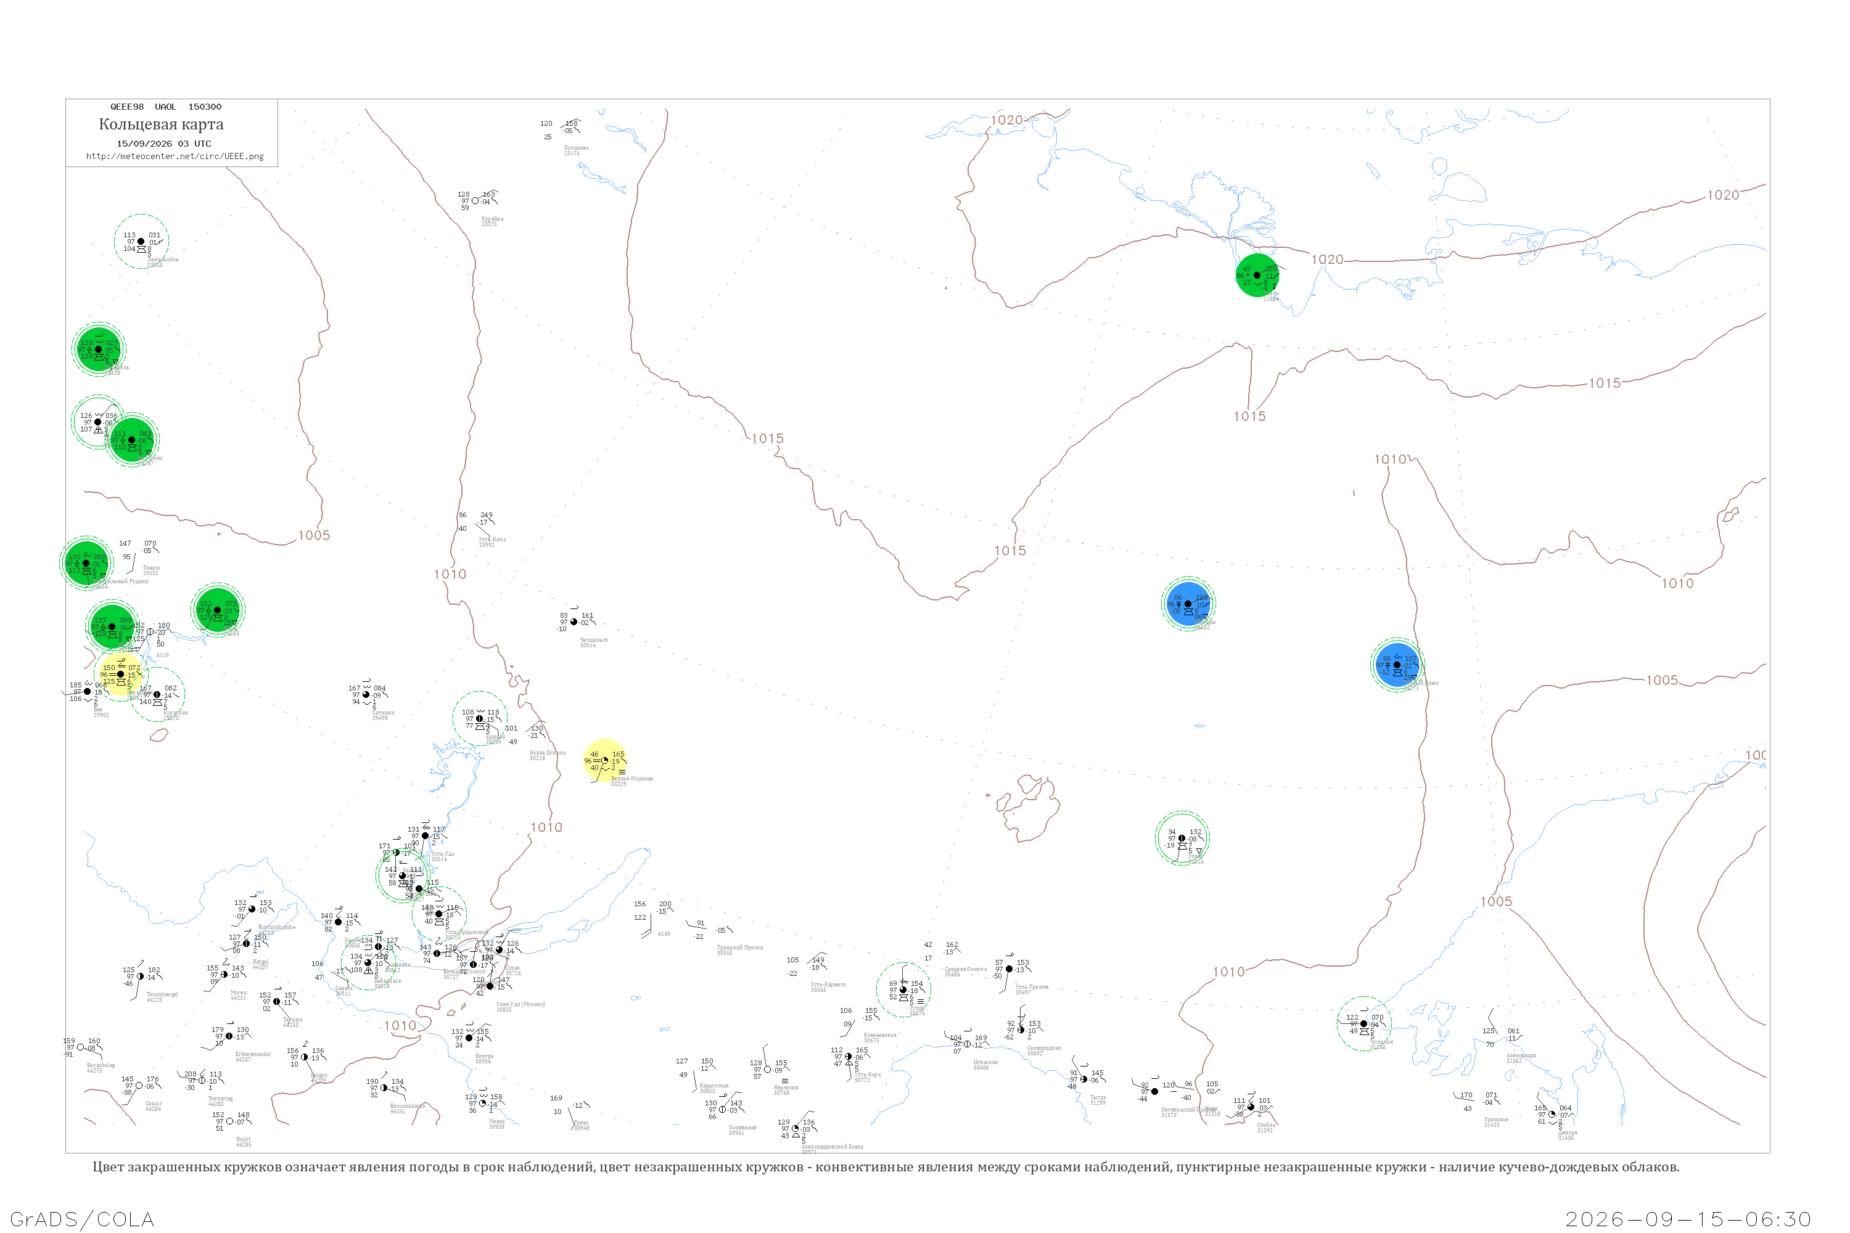Select the Ситкино station plot symbol
Viewport: 1850px width, 1233px height.
366,695
